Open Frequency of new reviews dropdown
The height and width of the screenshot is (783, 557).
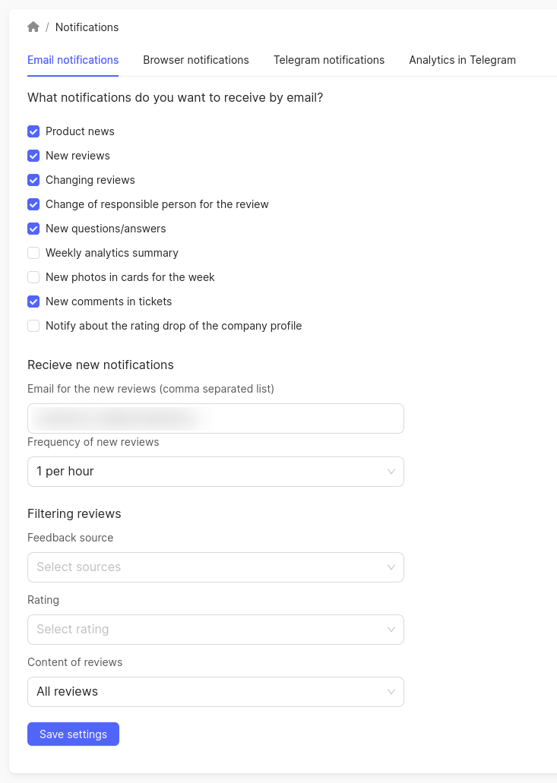click(x=215, y=472)
